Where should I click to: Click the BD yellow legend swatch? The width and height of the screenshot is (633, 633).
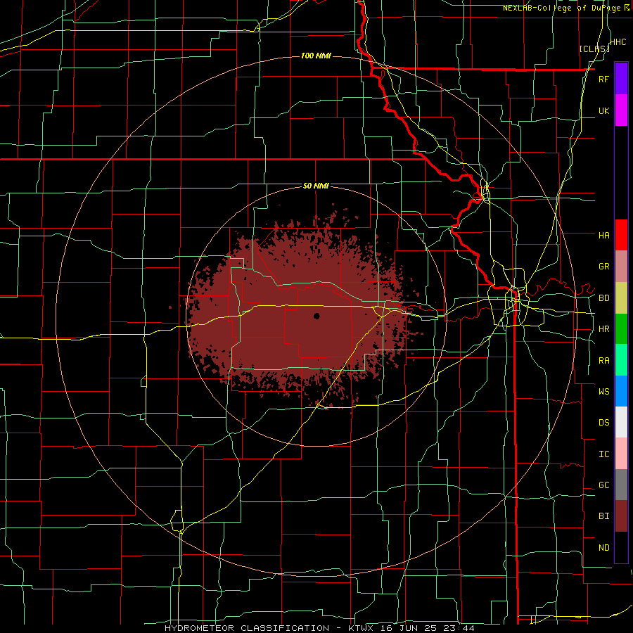tap(621, 298)
